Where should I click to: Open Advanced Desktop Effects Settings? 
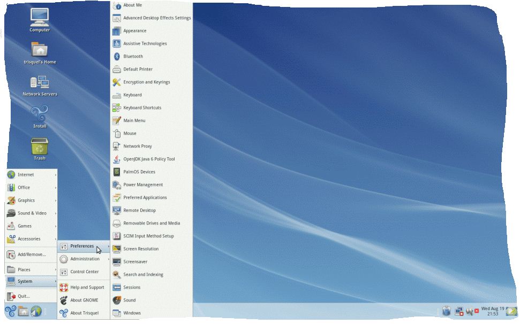[x=151, y=18]
